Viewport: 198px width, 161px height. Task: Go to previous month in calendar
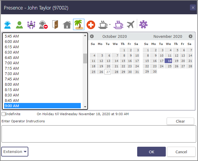(x=92, y=36)
